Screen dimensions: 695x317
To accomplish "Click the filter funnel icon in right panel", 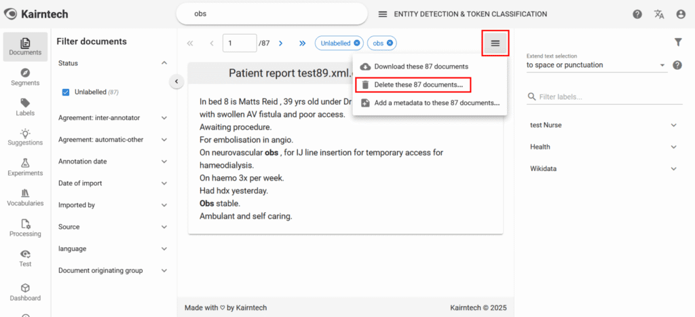I will pos(677,42).
